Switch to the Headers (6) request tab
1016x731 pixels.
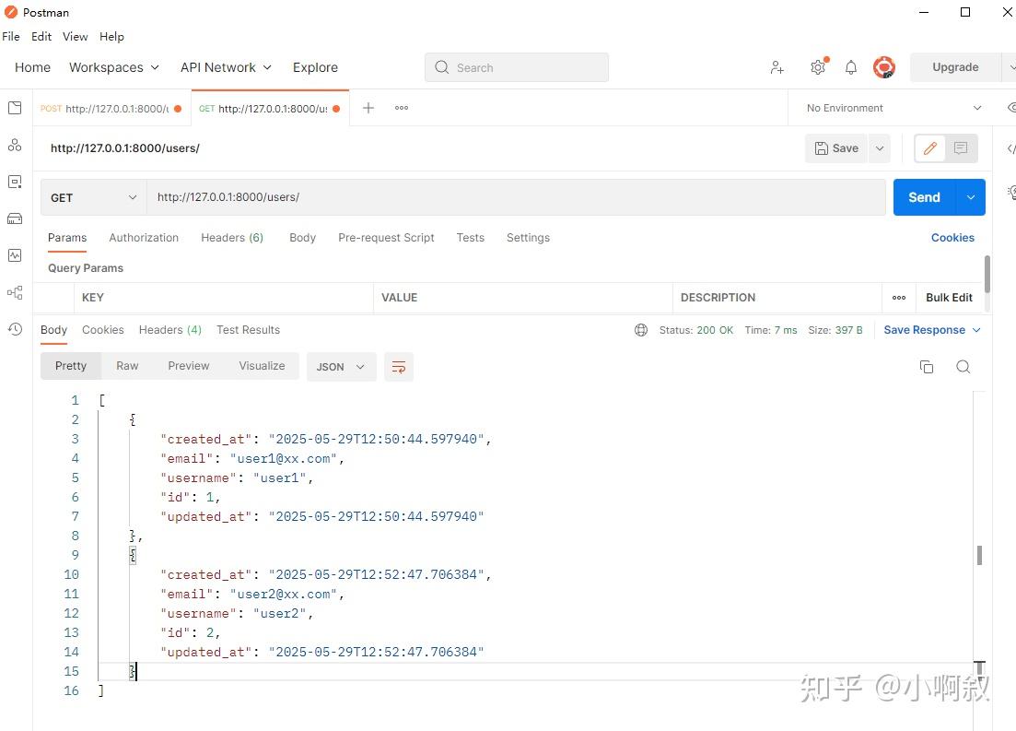tap(232, 238)
